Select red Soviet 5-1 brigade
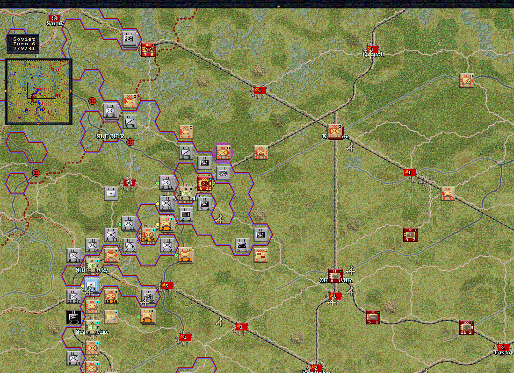The width and height of the screenshot is (514, 373). (x=373, y=317)
